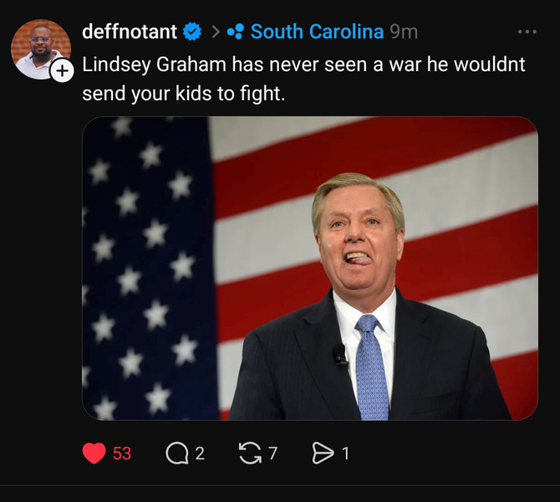Screen dimensions: 560x502
Task: Like the post with the heart icon
Action: point(94,453)
